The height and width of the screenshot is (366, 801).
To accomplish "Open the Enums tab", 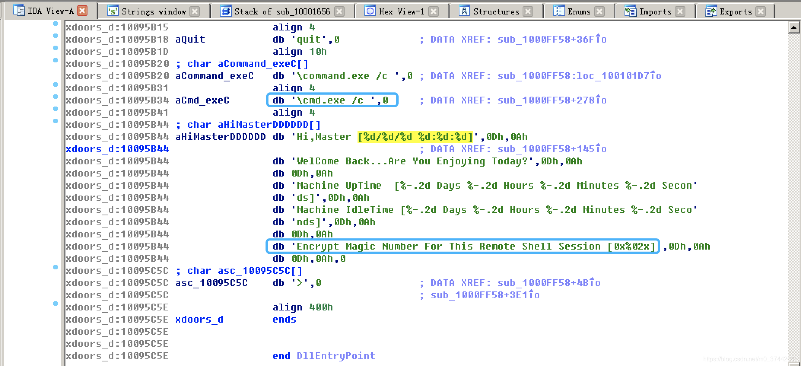I will (579, 11).
